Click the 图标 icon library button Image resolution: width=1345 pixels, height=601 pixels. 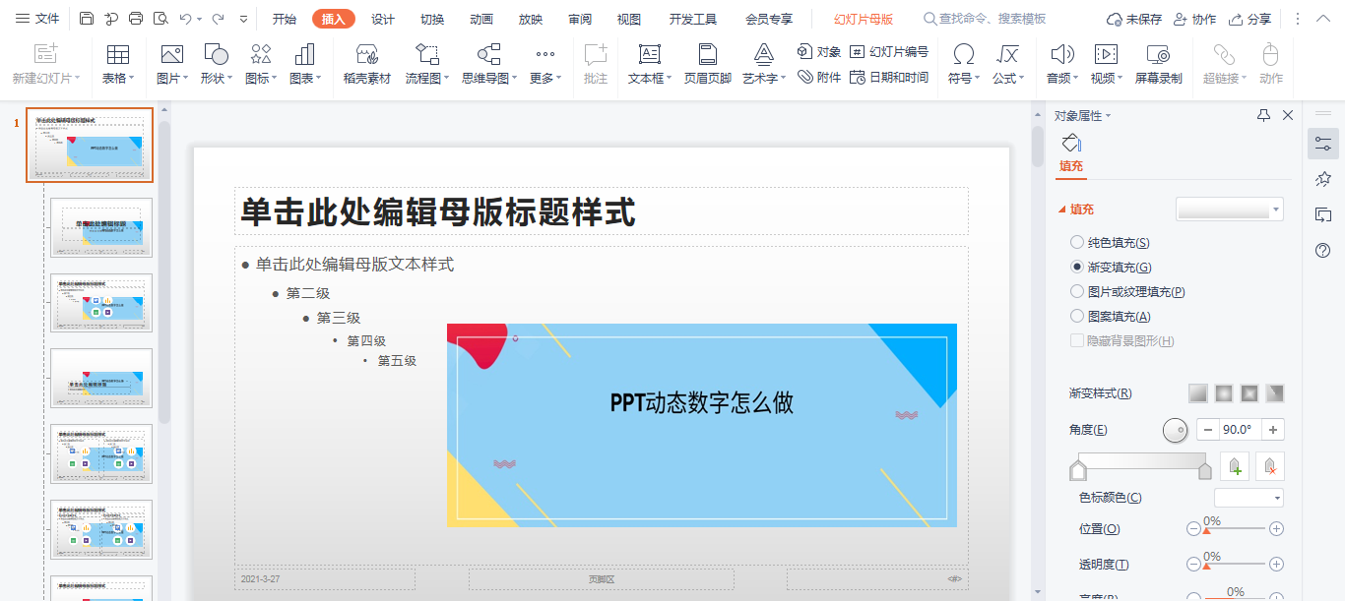pos(261,54)
